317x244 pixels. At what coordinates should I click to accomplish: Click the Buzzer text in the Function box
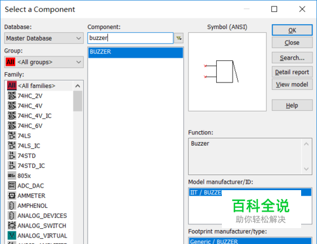pos(200,144)
